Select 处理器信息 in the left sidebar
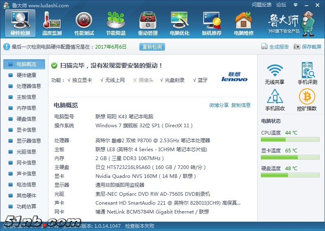The height and width of the screenshot is (231, 325). (x=28, y=86)
